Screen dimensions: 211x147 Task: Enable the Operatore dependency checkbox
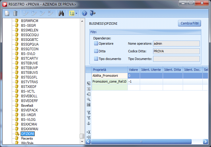tap(96, 44)
